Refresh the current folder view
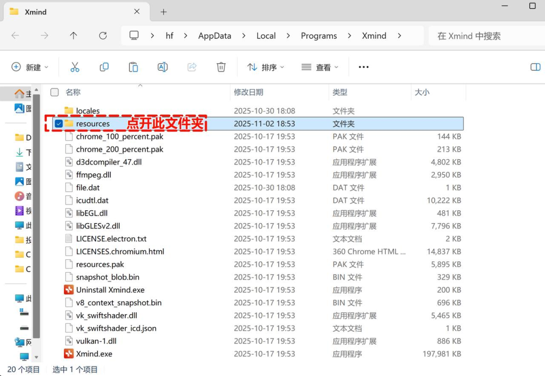 click(x=103, y=36)
